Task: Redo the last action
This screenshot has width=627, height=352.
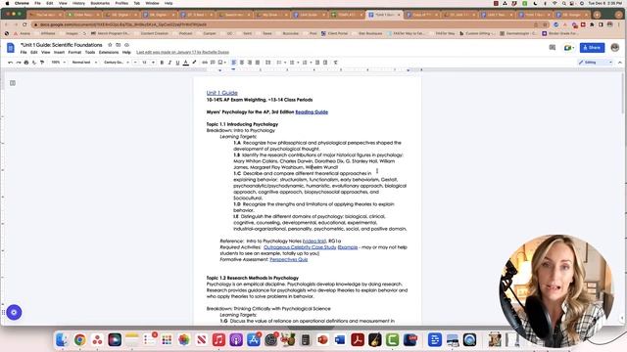Action: (19, 63)
